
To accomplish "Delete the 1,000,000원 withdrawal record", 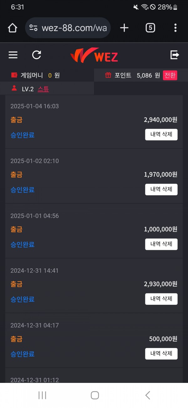I will (x=161, y=244).
